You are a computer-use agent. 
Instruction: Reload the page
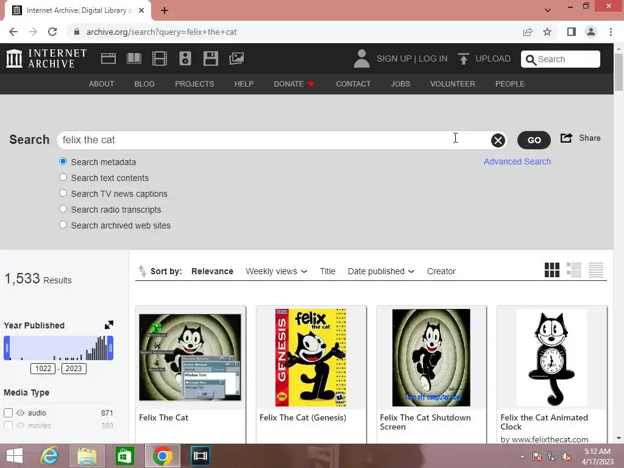[52, 32]
